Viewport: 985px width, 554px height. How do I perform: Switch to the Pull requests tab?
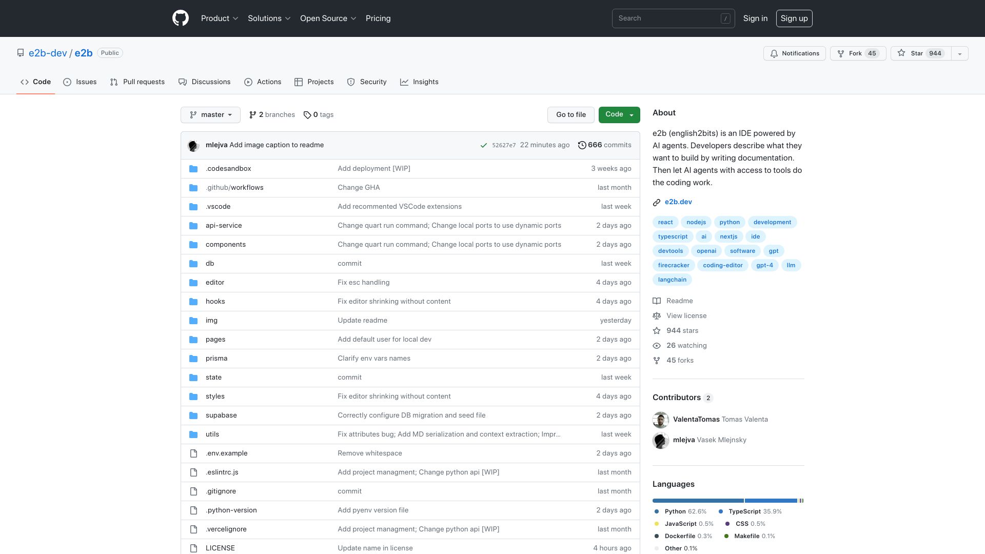(x=137, y=82)
